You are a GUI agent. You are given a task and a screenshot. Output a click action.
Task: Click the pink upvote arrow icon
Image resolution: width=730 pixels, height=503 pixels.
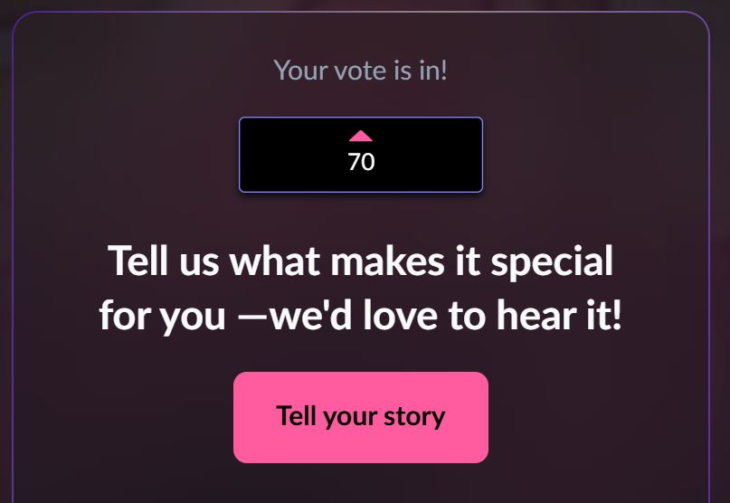(x=361, y=137)
